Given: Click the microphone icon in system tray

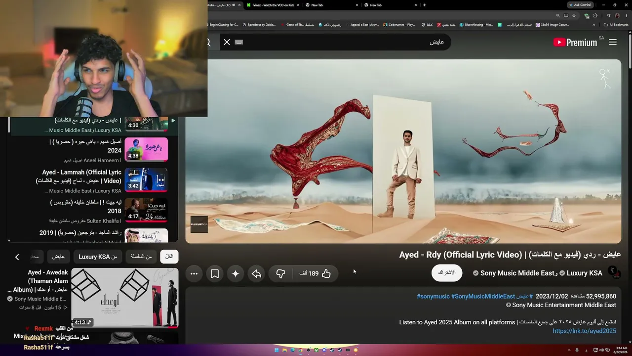Looking at the screenshot, I should click(577, 350).
